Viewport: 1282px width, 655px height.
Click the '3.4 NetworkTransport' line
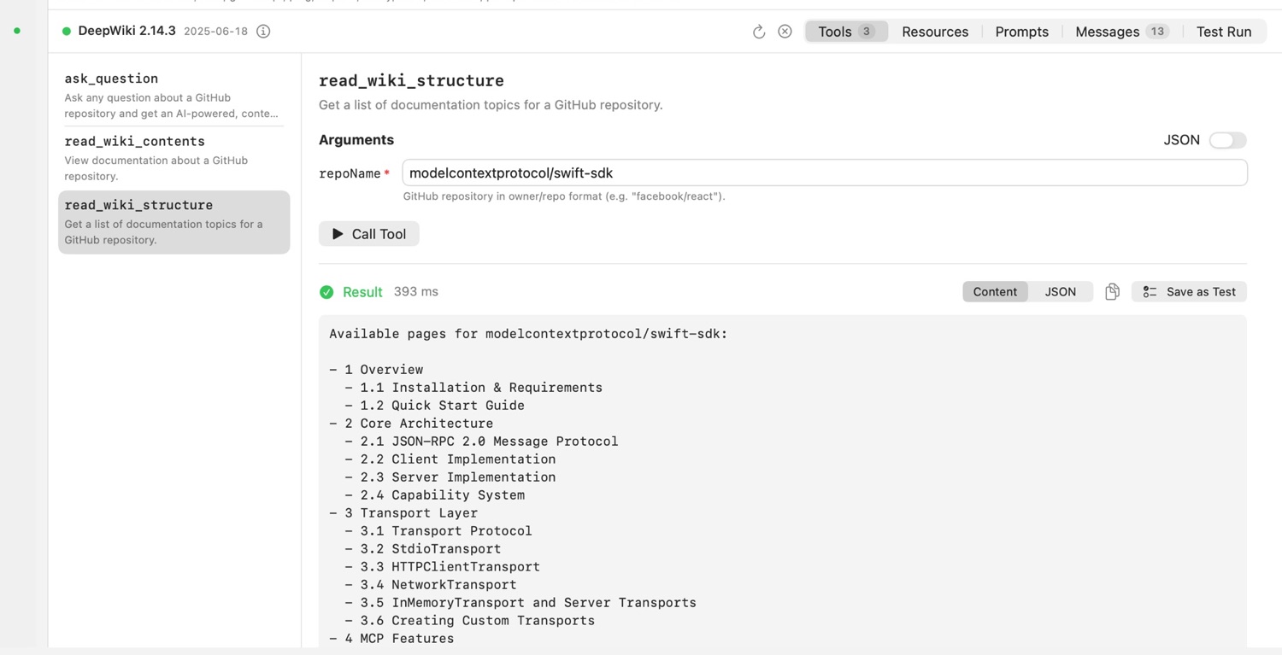431,585
